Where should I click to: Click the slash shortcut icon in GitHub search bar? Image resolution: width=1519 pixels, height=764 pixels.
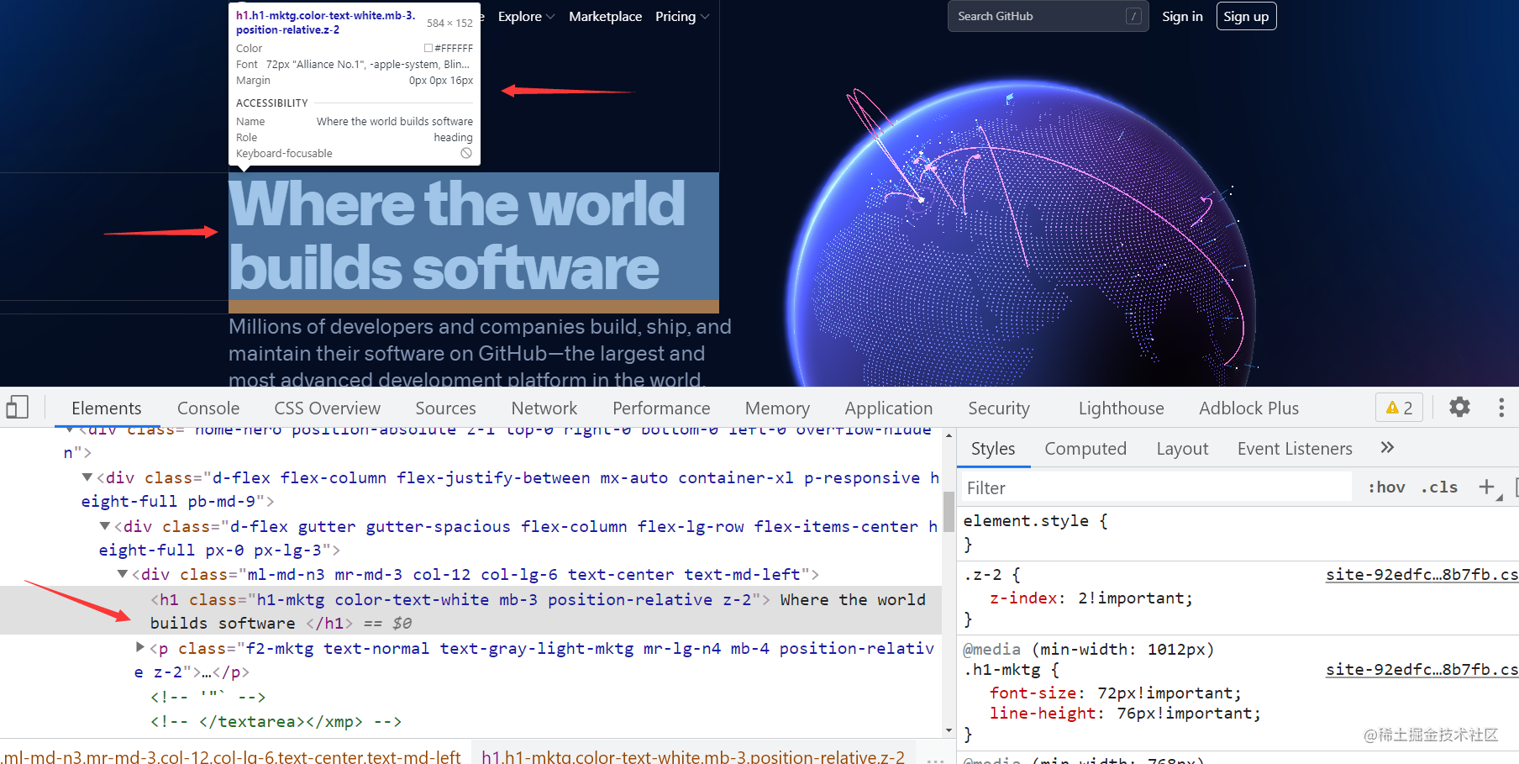(1133, 15)
